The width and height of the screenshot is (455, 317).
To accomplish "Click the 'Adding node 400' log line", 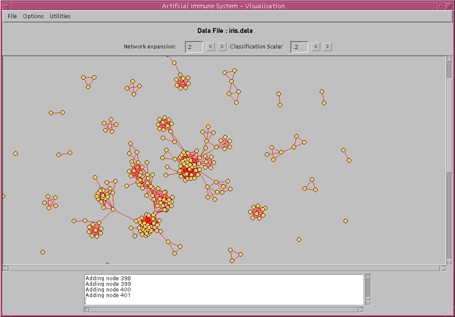I will click(108, 290).
